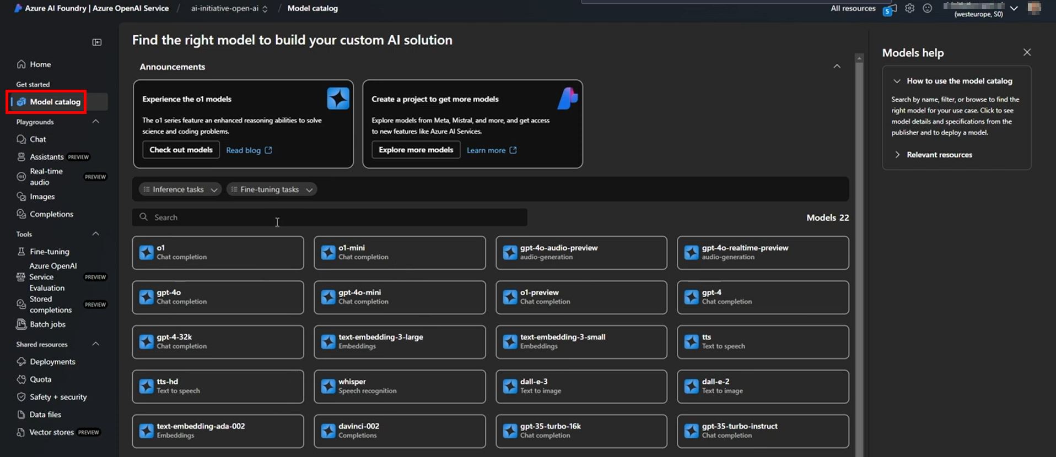Screen dimensions: 1056x457
Task: Collapse the sidebar with the panel icon
Action: pyautogui.click(x=97, y=42)
